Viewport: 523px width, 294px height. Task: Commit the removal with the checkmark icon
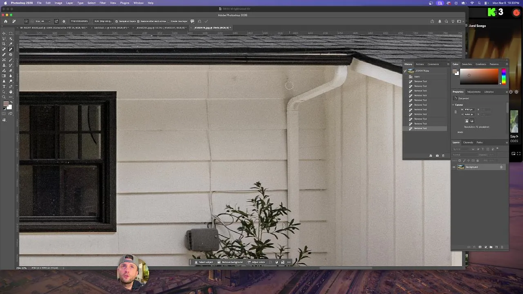tap(206, 21)
